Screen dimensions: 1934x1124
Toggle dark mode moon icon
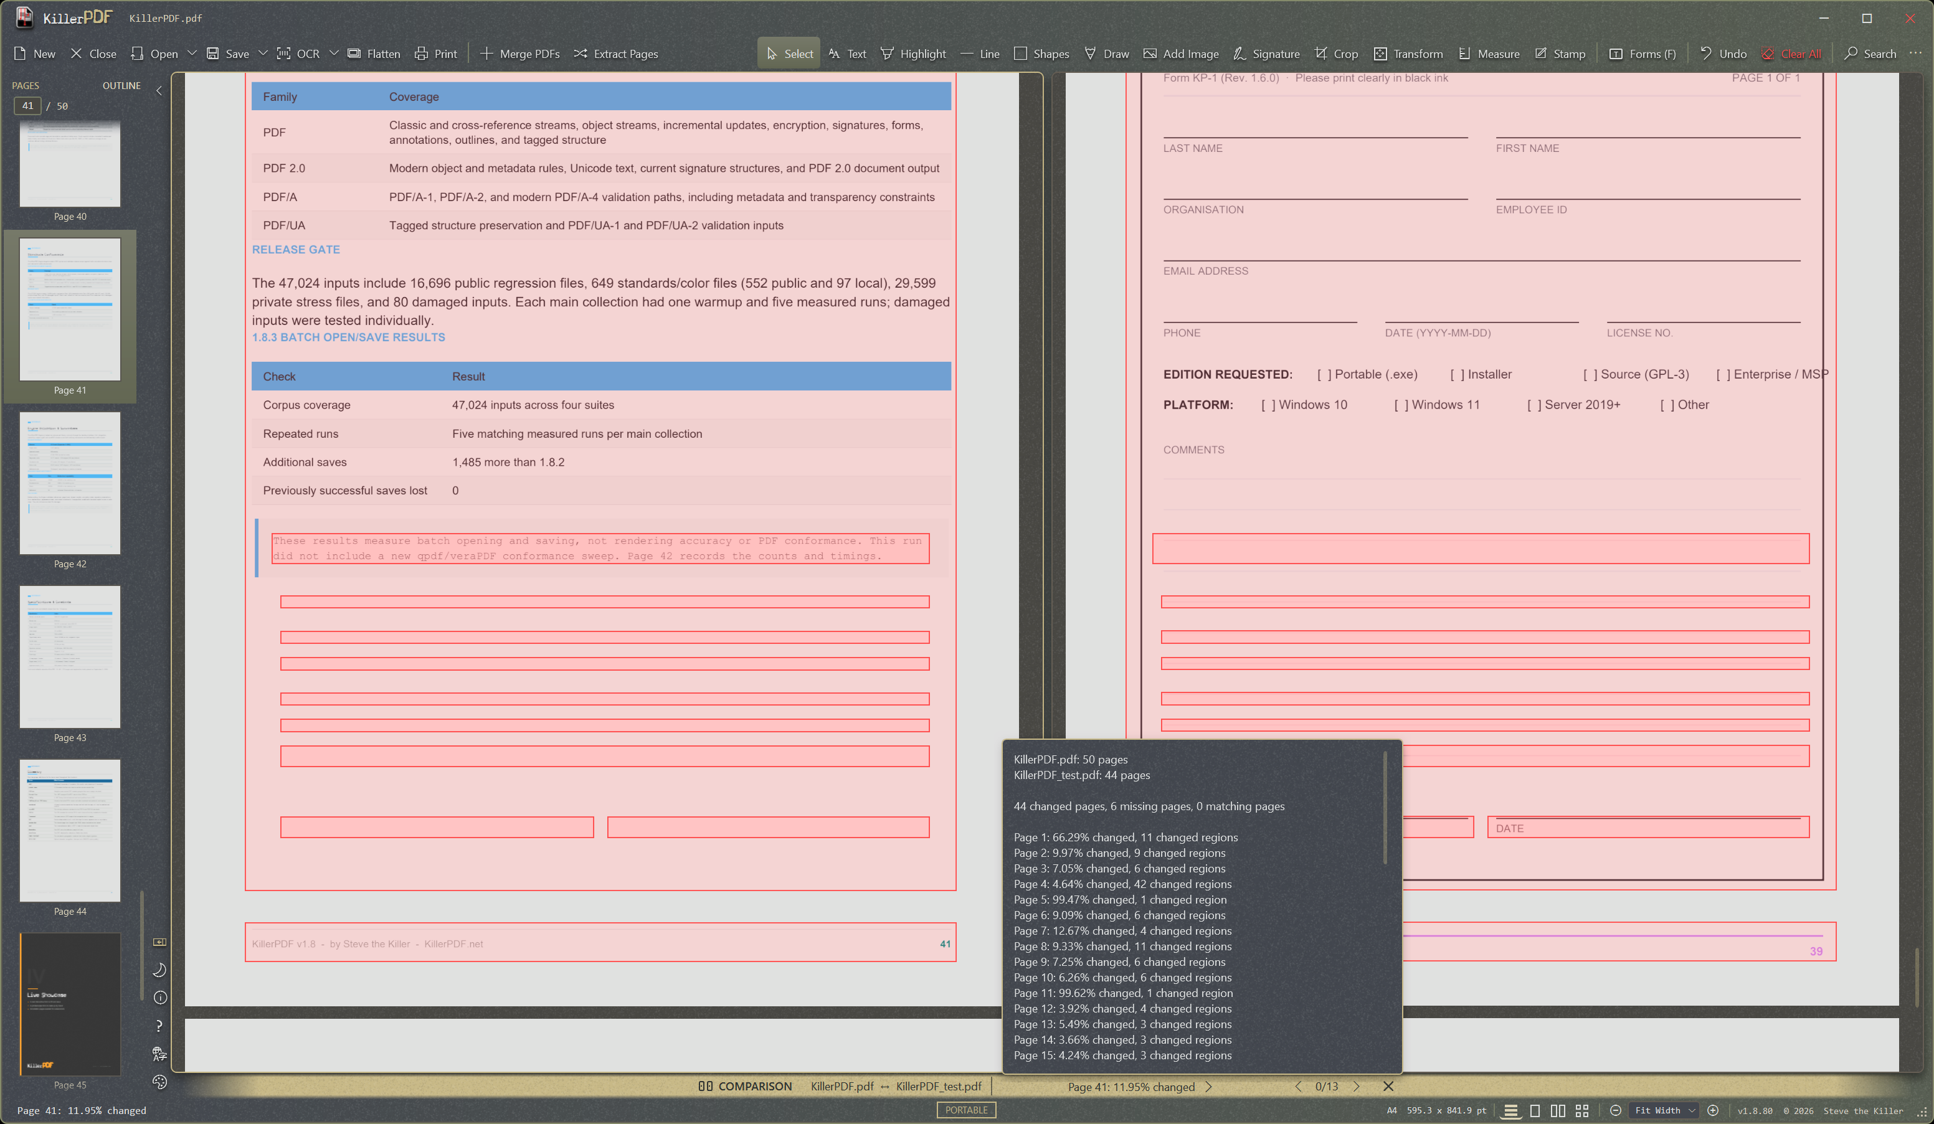pos(159,970)
